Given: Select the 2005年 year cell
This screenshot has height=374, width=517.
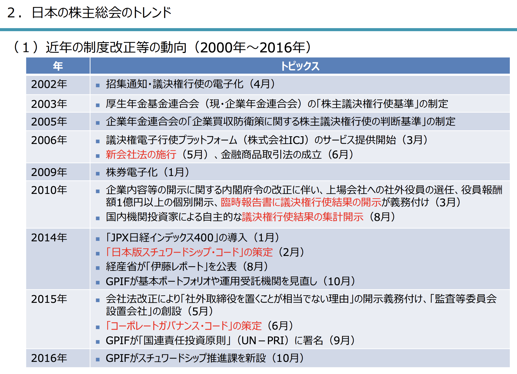Looking at the screenshot, I should 58,122.
